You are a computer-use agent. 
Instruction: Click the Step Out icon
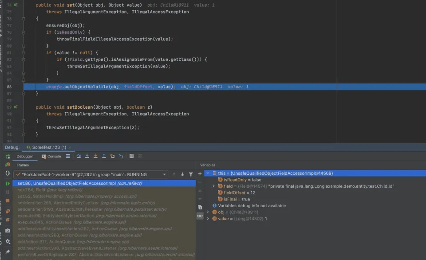(104, 156)
